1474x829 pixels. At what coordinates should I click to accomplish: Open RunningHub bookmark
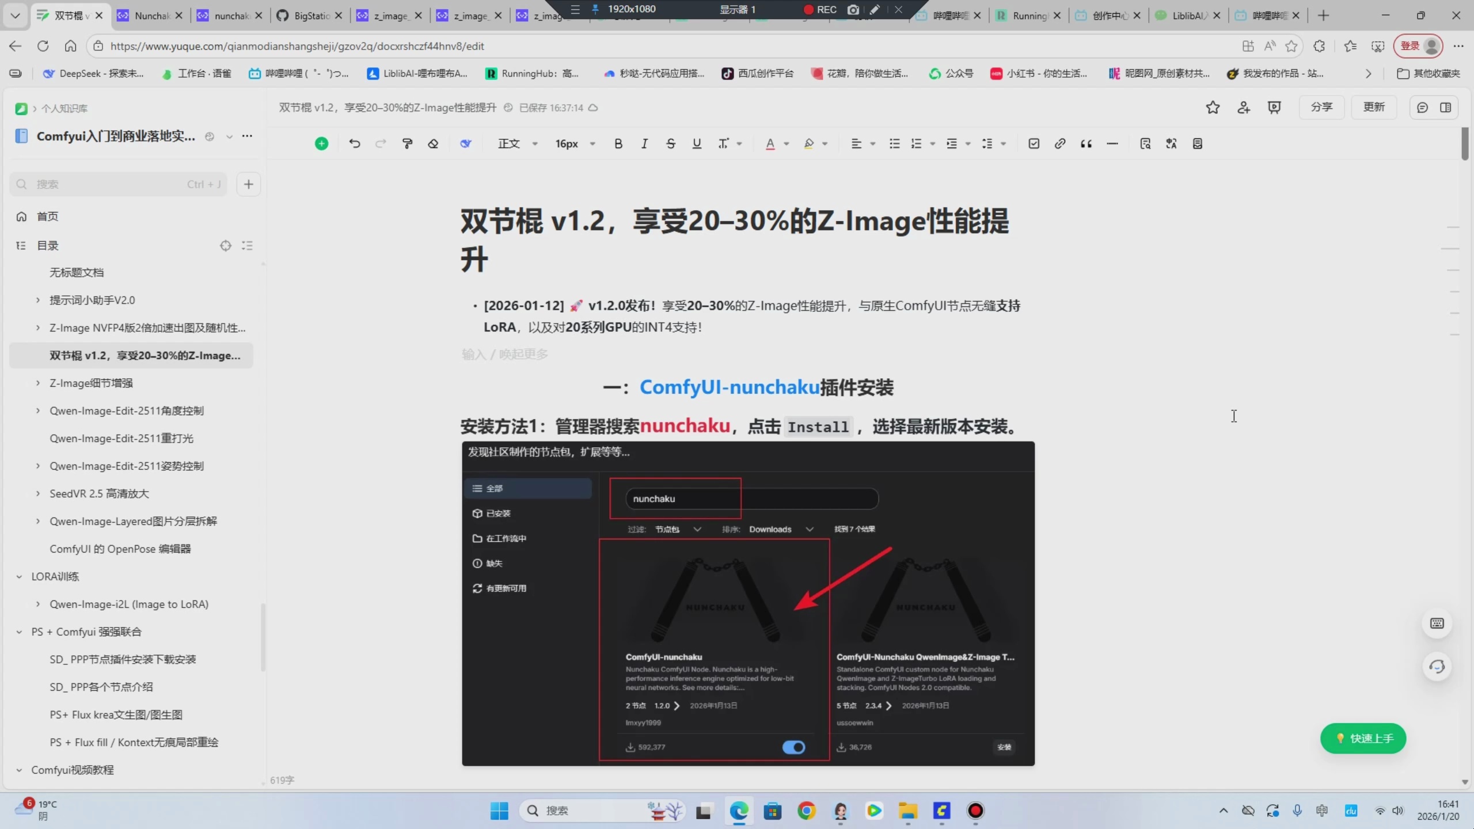[x=532, y=74]
